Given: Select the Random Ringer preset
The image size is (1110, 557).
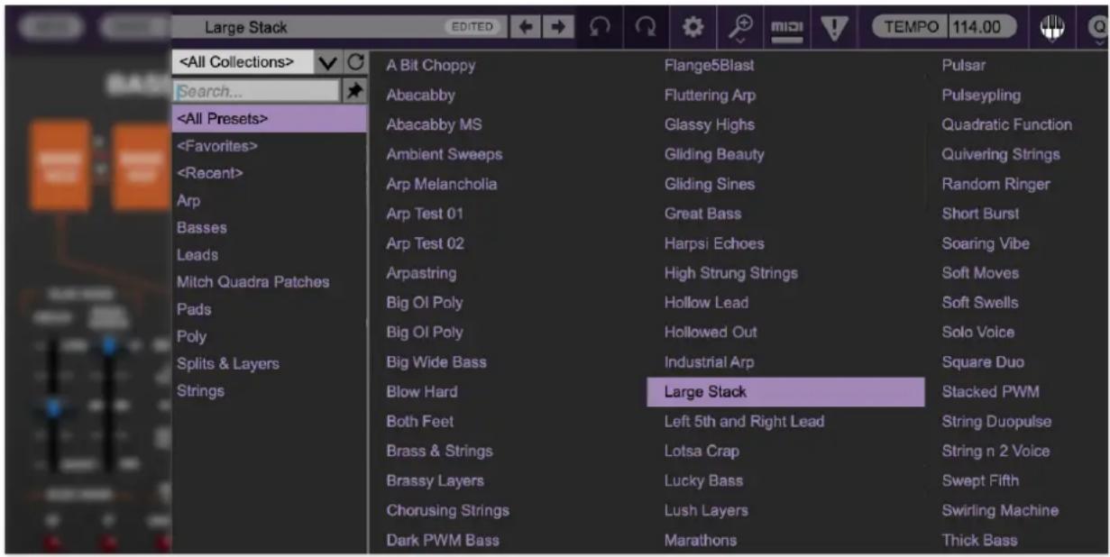Looking at the screenshot, I should 995,184.
